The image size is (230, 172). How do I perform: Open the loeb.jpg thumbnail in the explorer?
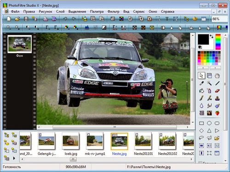pos(71,141)
